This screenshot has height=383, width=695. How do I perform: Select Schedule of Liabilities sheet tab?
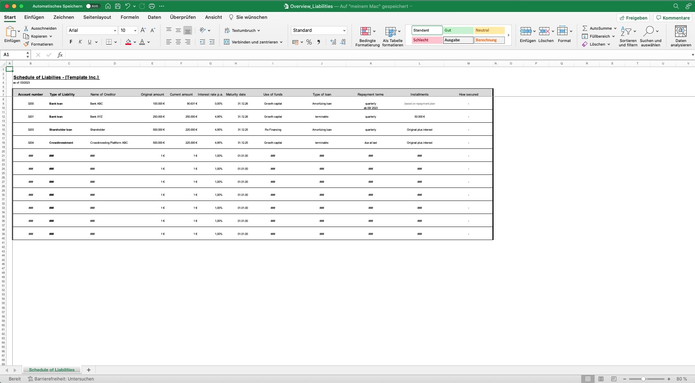tap(52, 370)
